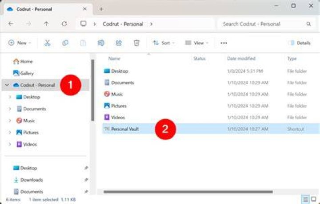320x204 pixels.
Task: Refresh the current folder view
Action: [64, 24]
